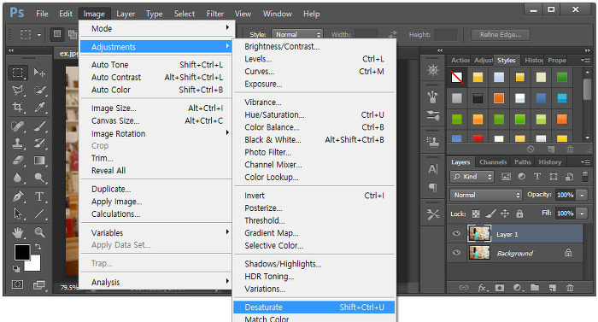Swap foreground and background colors
The image size is (598, 322).
pyautogui.click(x=38, y=247)
